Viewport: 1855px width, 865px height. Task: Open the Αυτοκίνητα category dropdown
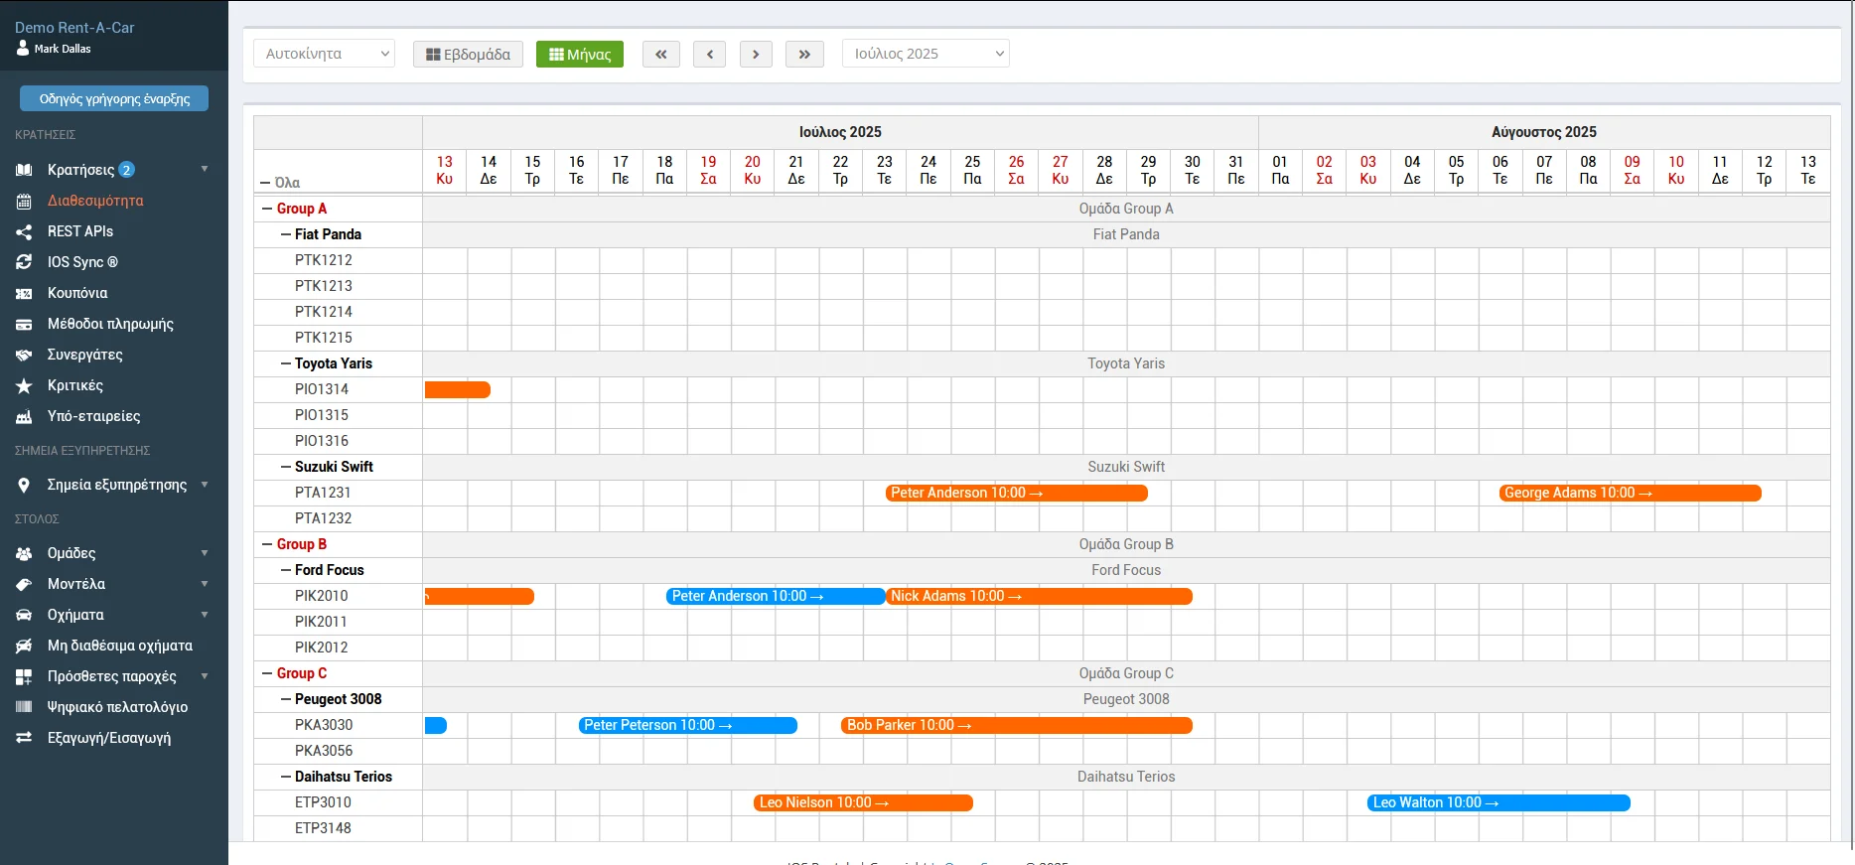point(324,54)
